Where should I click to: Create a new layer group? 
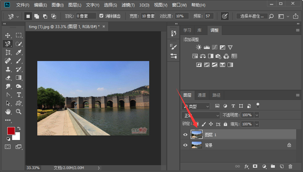click(273, 166)
